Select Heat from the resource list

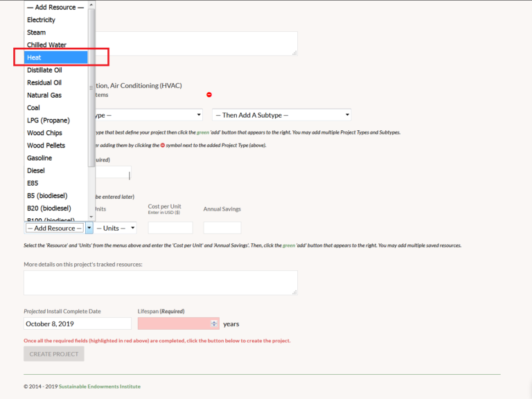click(x=55, y=57)
